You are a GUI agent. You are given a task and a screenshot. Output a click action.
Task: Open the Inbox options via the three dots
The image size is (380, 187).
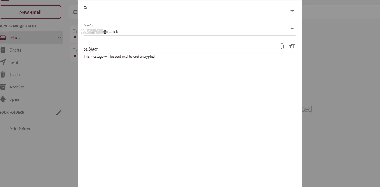click(x=58, y=37)
